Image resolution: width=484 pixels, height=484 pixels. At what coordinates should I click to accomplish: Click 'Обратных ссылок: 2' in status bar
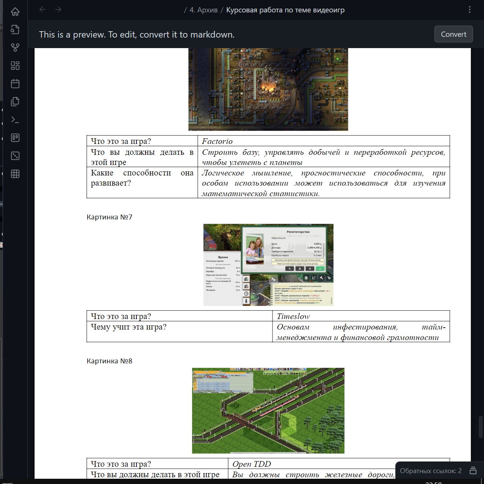(430, 471)
